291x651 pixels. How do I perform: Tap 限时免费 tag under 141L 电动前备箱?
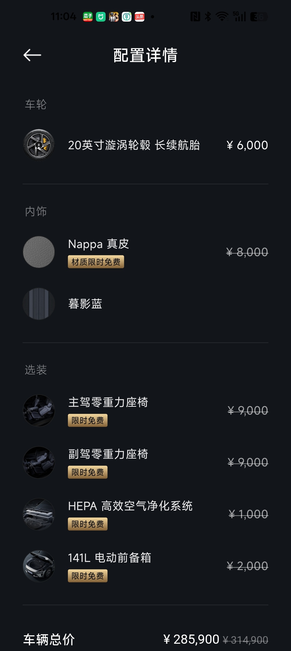pyautogui.click(x=88, y=576)
